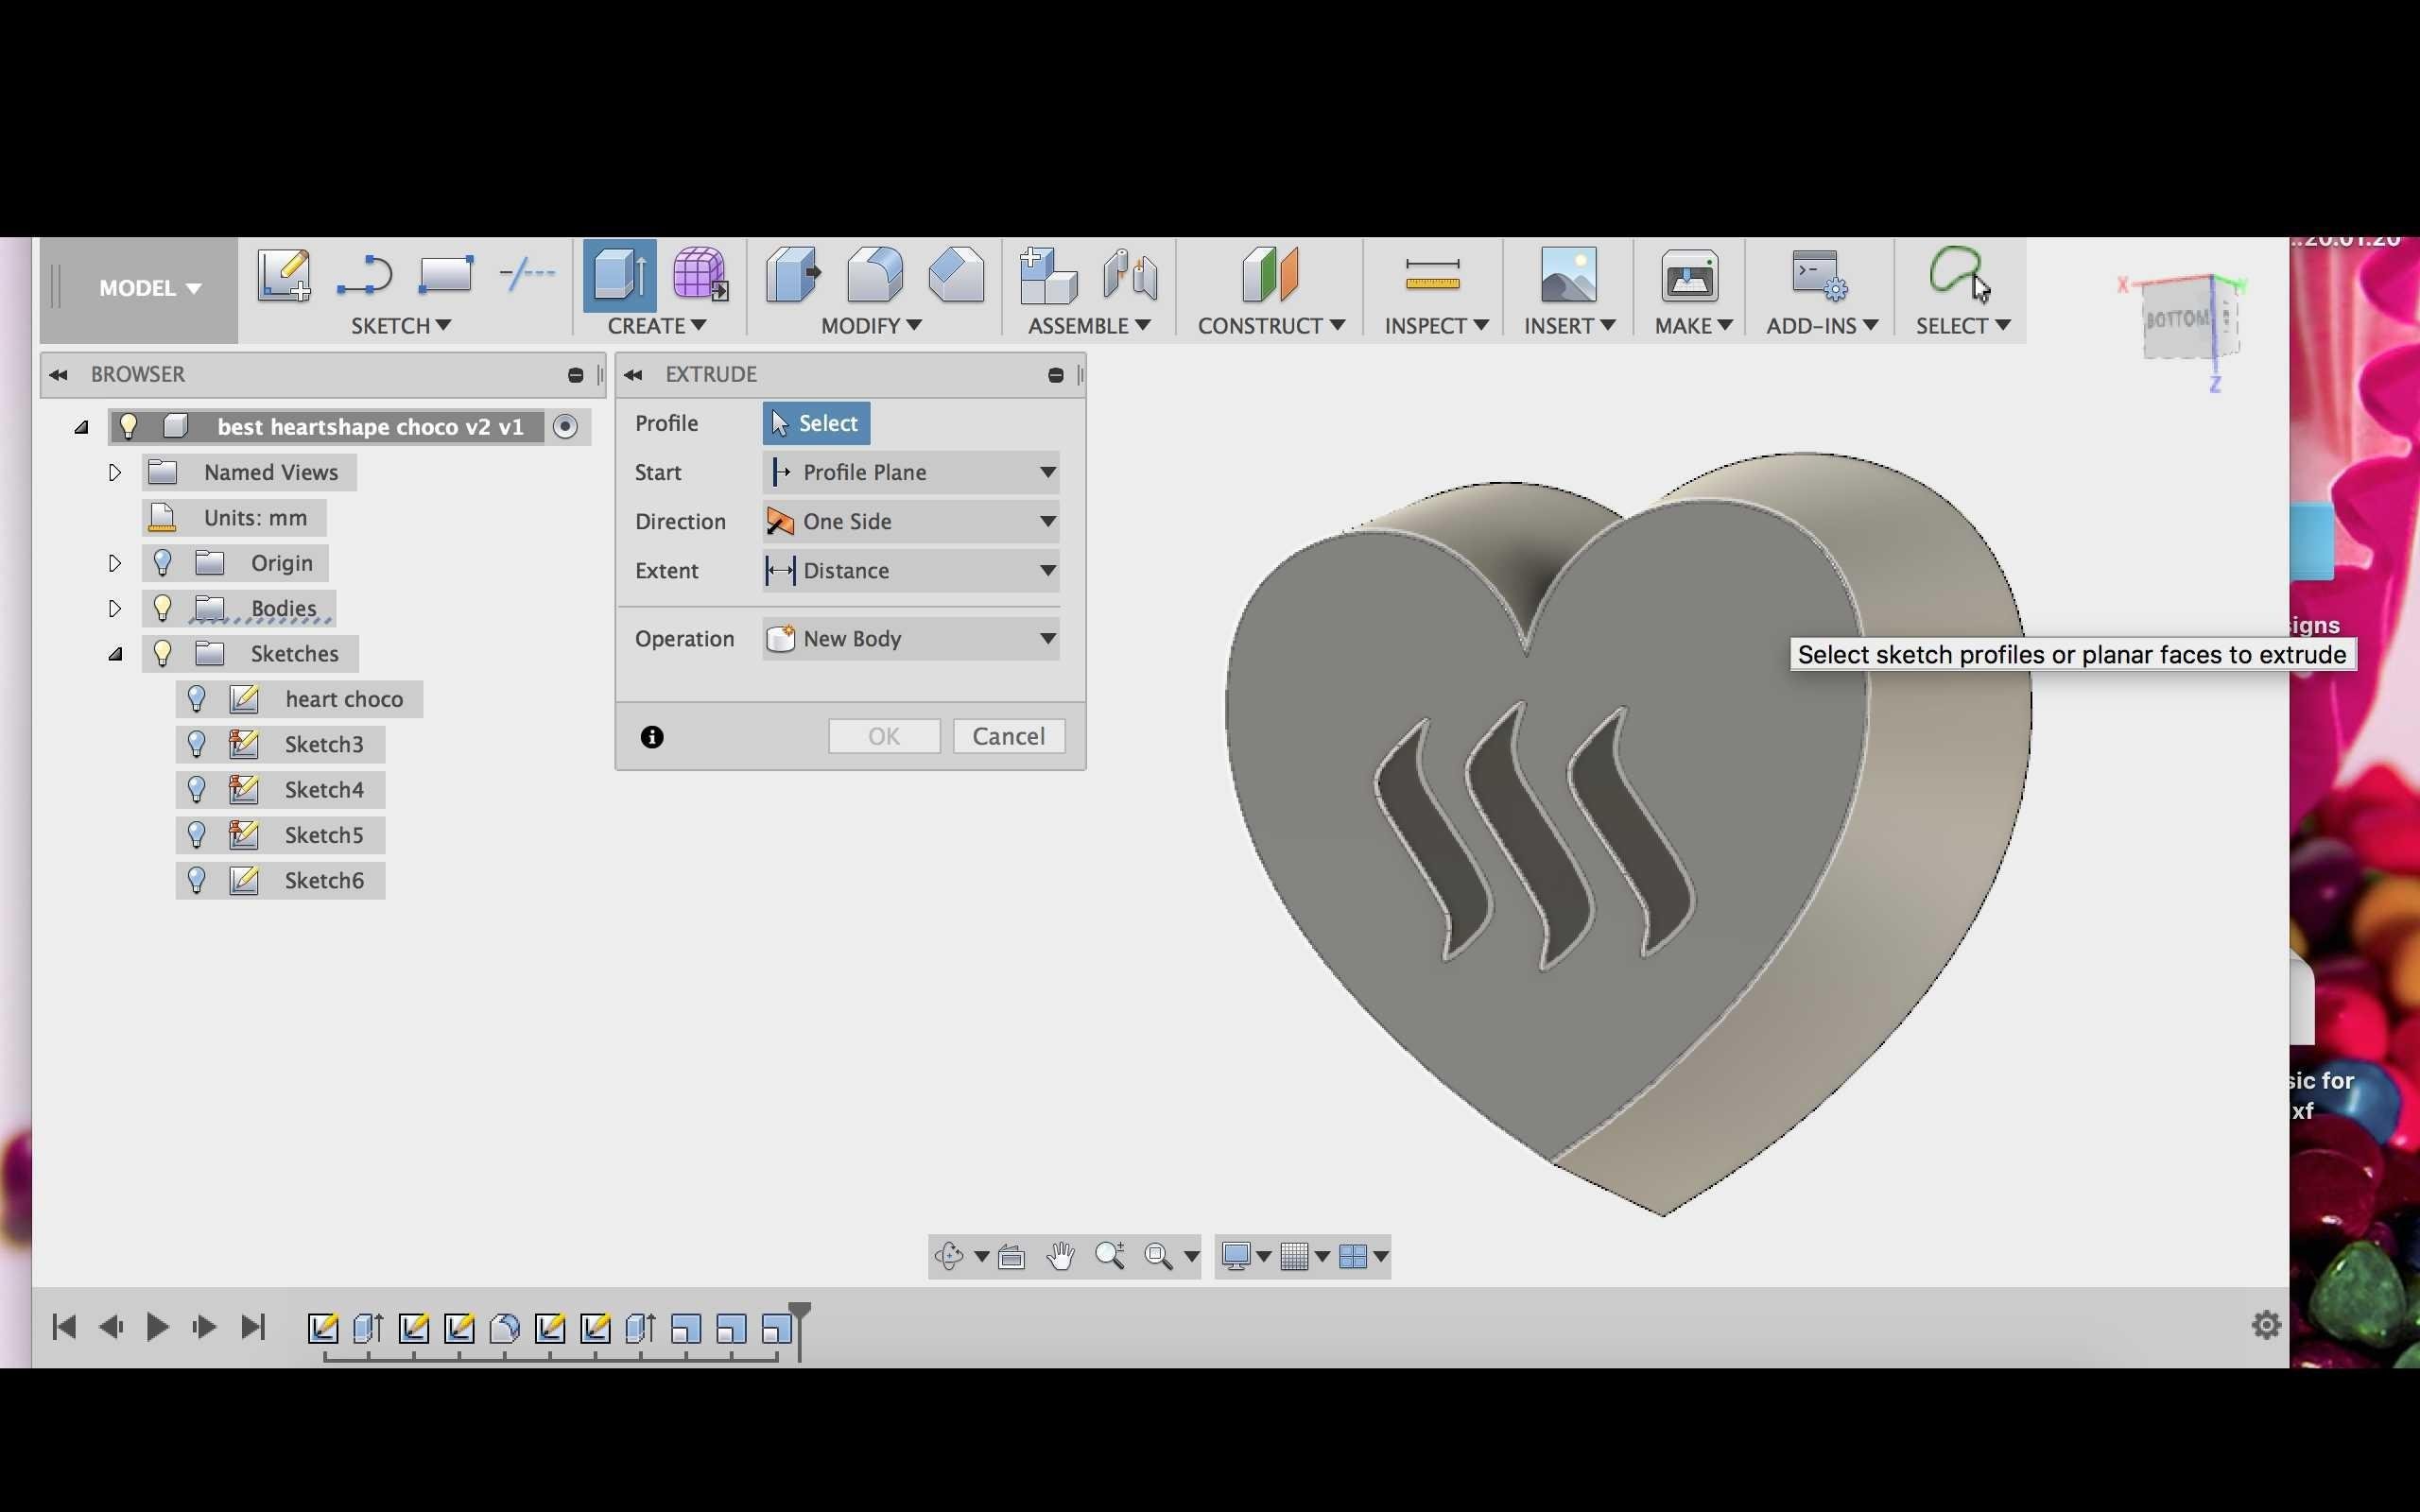The height and width of the screenshot is (1512, 2420).
Task: Click the New Component icon
Action: click(x=1047, y=275)
